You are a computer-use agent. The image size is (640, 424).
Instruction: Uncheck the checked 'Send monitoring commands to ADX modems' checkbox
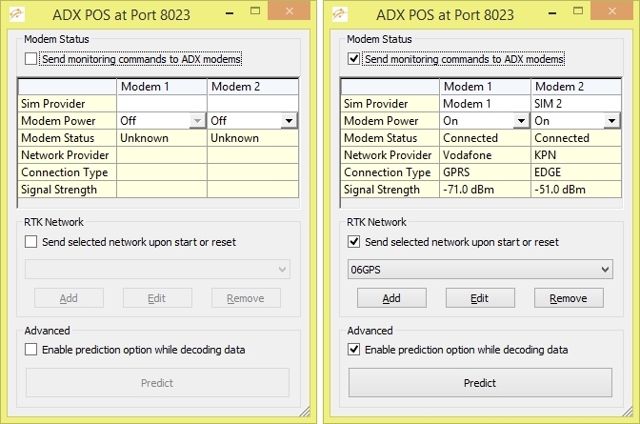coord(355,59)
